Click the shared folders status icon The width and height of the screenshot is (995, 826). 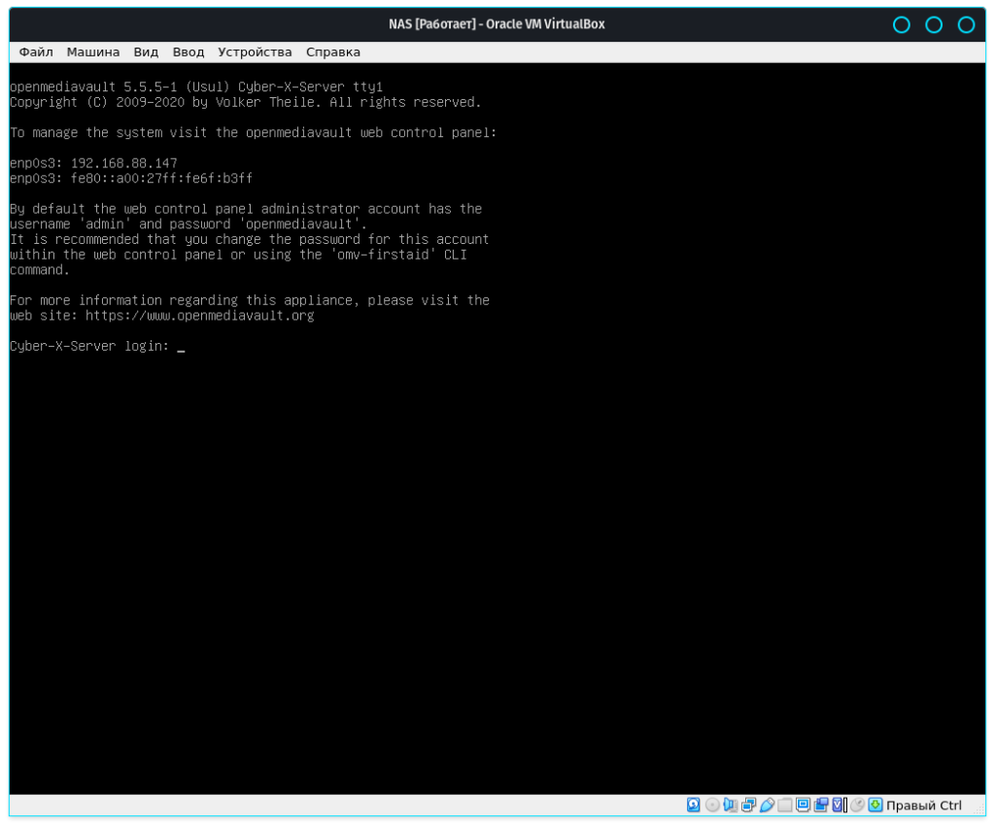coord(784,805)
